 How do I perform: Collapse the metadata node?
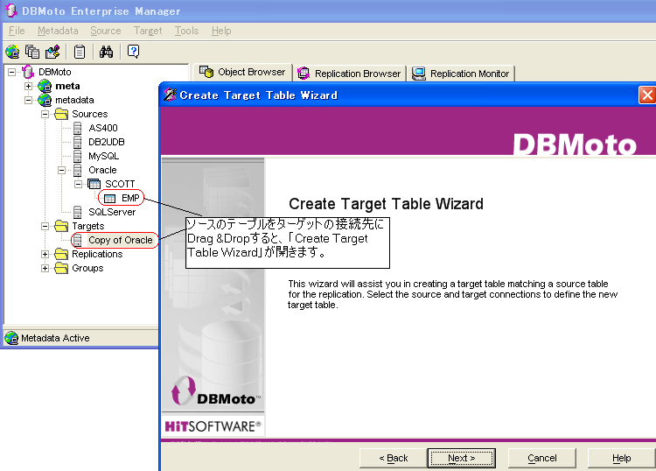[x=28, y=100]
